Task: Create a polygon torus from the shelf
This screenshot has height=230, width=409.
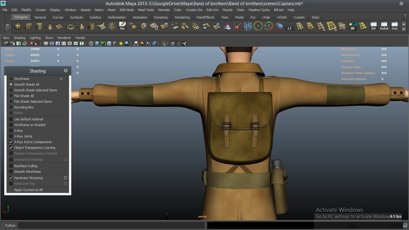Action: coord(70,26)
